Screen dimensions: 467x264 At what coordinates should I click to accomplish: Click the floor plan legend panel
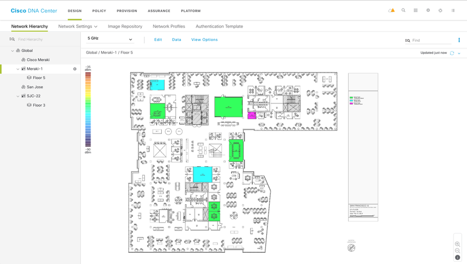363,147
